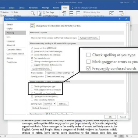Switch to Read Mode in status bar

116,136
